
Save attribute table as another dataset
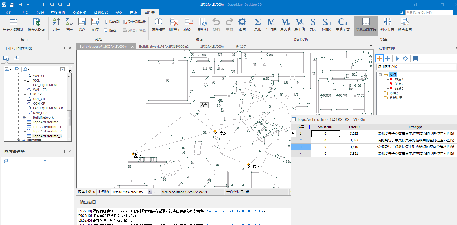coord(14,25)
